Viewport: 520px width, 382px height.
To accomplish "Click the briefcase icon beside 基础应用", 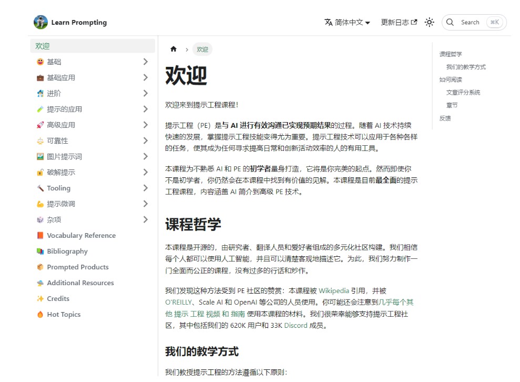I will 40,78.
